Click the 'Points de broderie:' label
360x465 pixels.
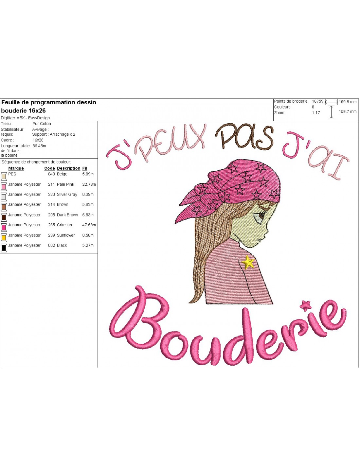click(291, 101)
